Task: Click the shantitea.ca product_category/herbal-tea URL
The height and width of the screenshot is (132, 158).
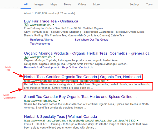Action: pyautogui.click(x=65, y=81)
